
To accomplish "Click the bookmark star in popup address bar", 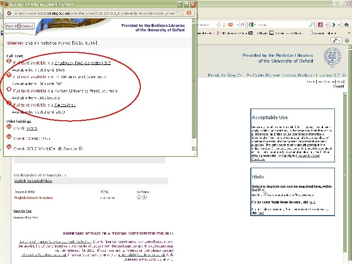I will click(x=177, y=13).
